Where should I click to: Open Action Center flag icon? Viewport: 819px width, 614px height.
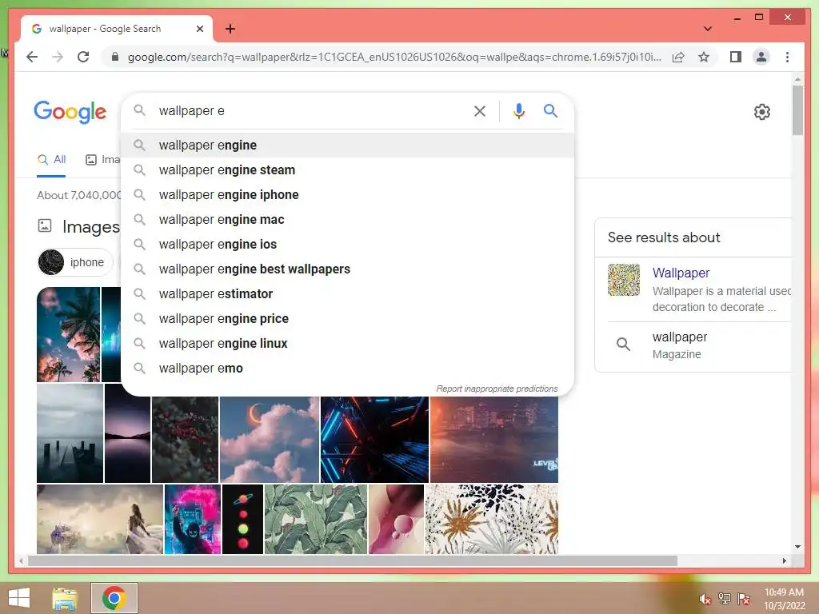743,599
